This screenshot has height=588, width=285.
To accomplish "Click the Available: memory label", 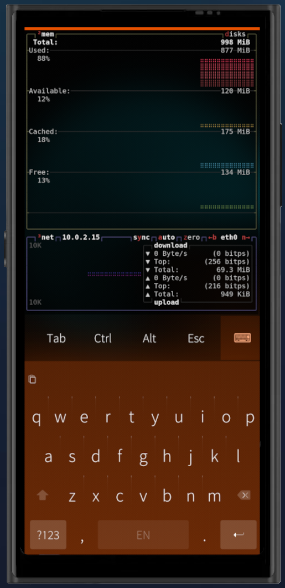I will pyautogui.click(x=49, y=91).
